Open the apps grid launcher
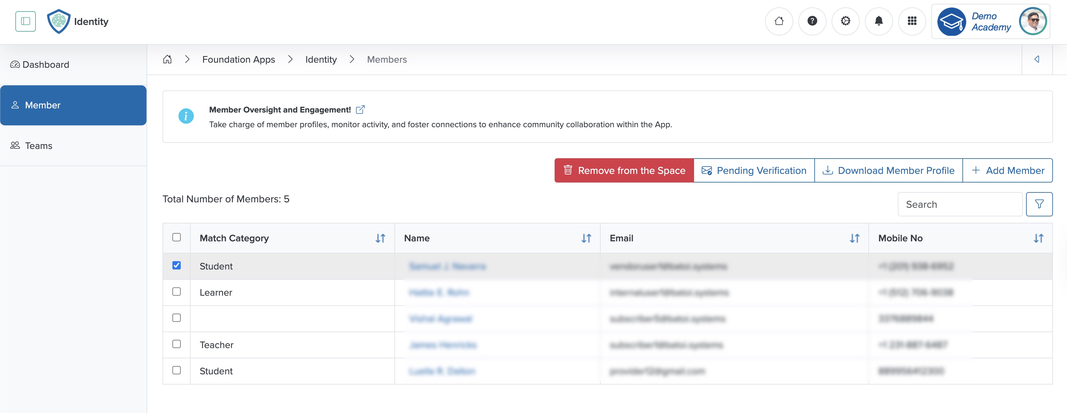 click(x=912, y=21)
